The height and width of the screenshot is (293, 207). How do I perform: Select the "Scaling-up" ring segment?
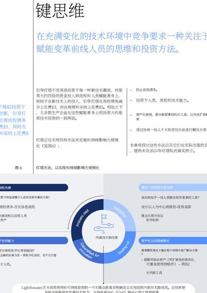[124, 248]
